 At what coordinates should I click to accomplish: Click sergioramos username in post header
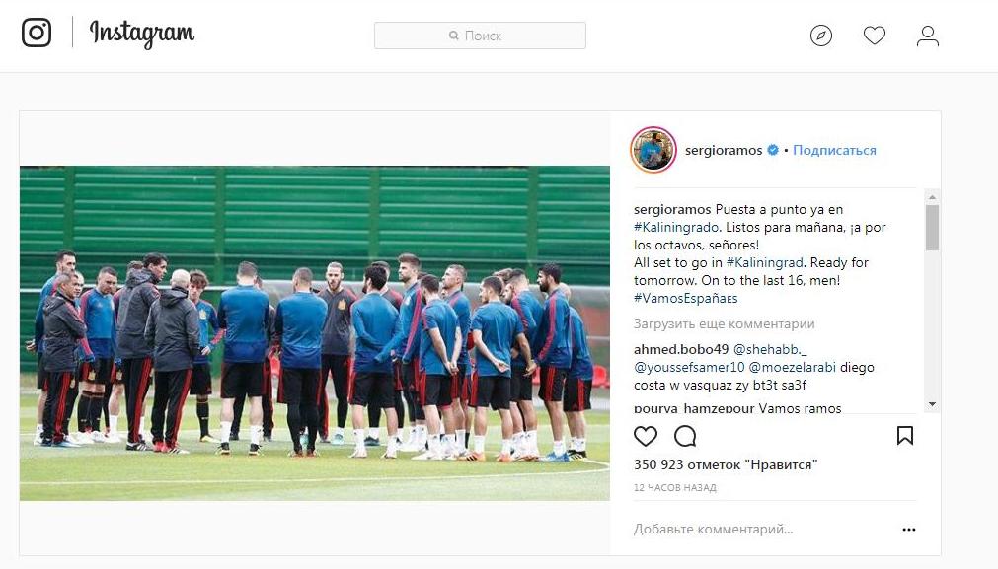723,150
